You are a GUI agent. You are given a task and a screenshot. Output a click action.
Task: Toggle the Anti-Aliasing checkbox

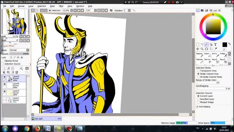[197, 107]
